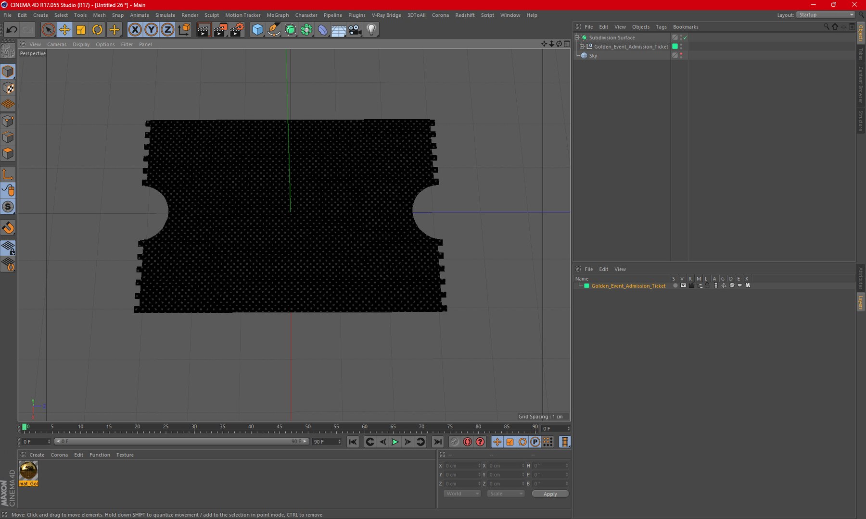
Task: Toggle X-axis lock button
Action: [x=135, y=30]
